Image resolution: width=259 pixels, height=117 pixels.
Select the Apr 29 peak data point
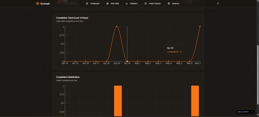tap(117, 26)
